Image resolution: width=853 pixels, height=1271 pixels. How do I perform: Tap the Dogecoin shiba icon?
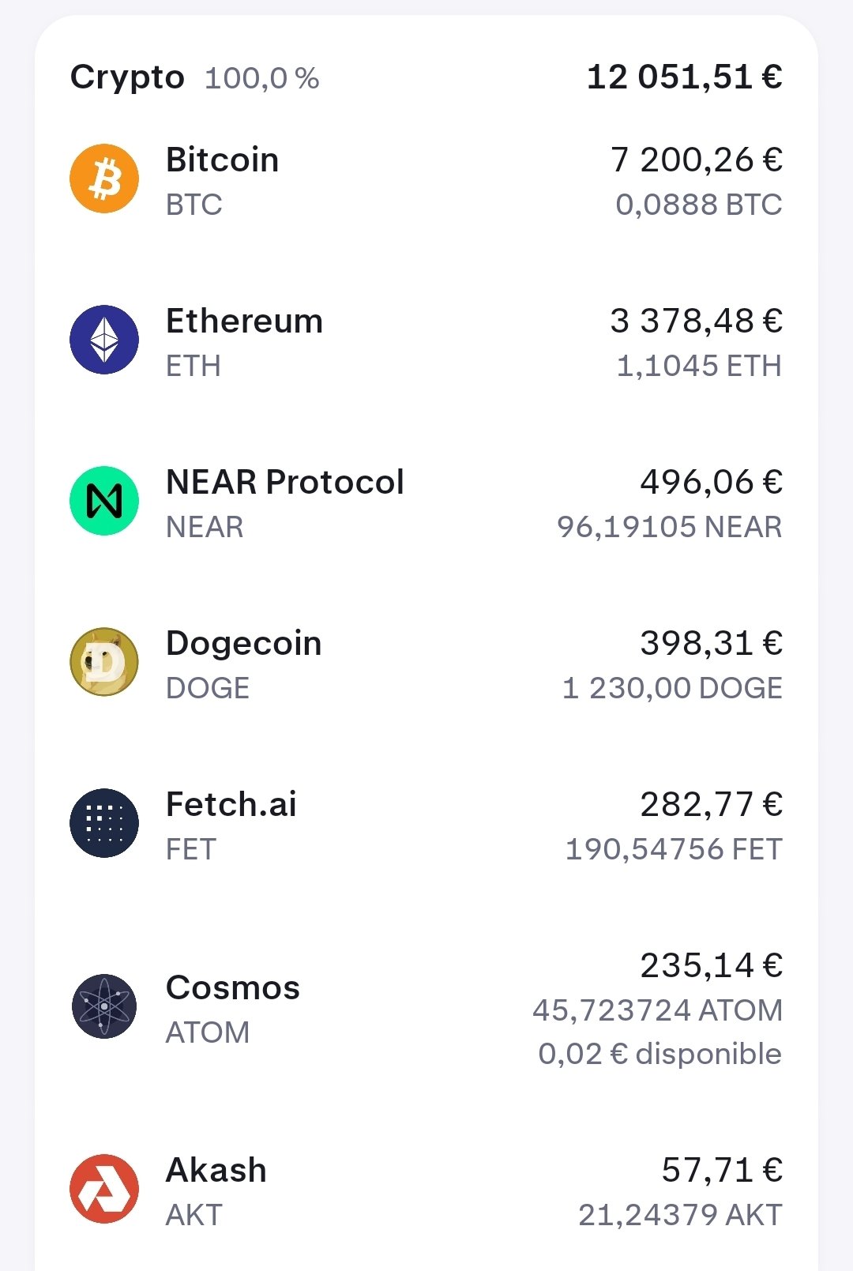(x=104, y=662)
